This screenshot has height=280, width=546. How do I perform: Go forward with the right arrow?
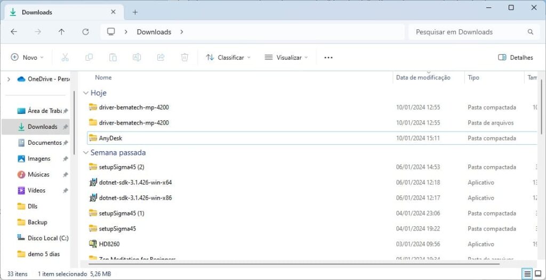(38, 32)
